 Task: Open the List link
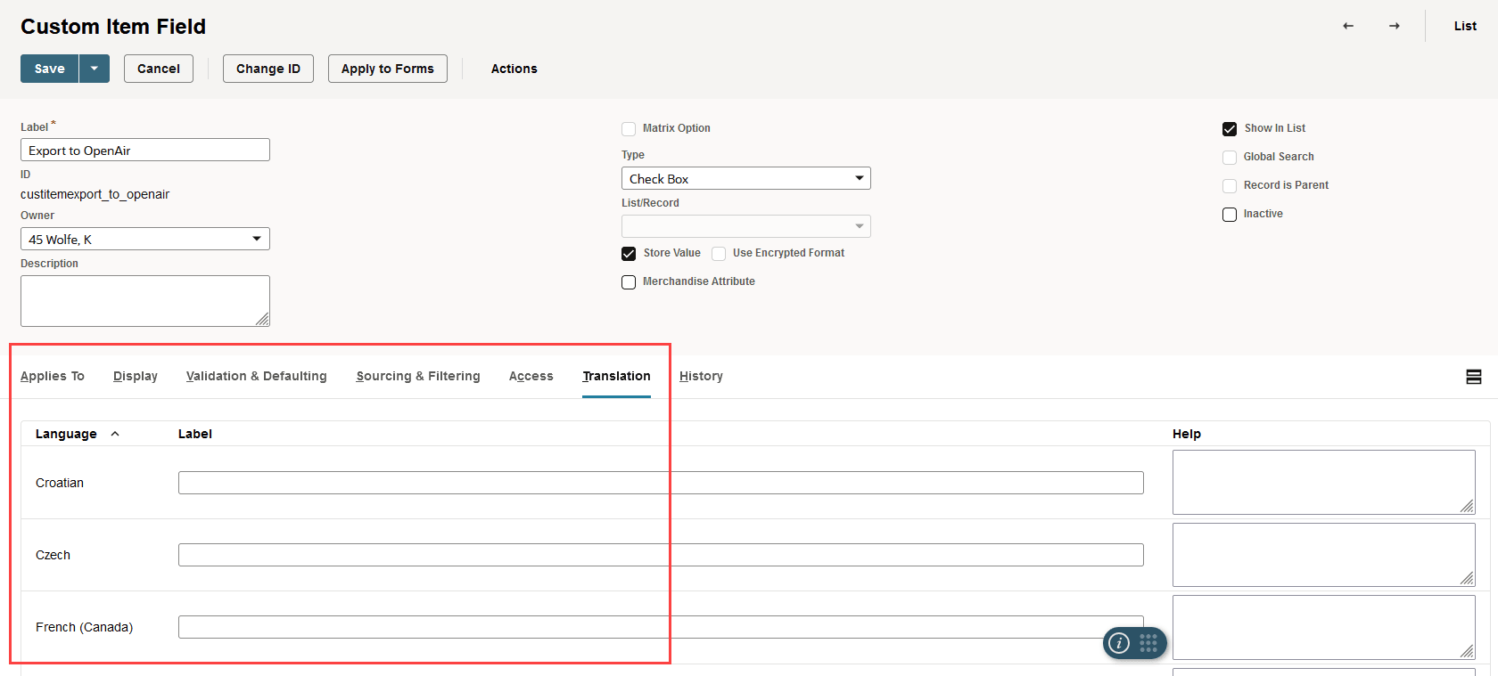[1465, 26]
